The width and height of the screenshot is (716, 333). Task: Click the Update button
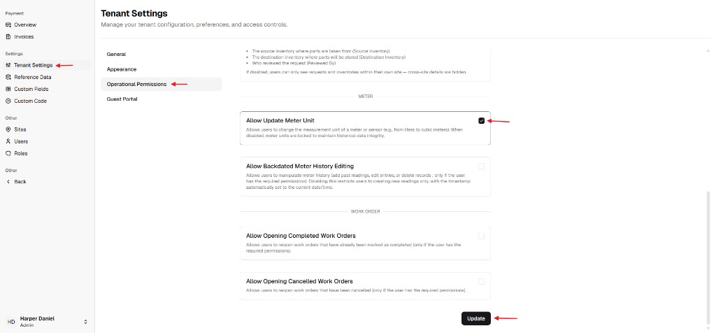(475, 318)
